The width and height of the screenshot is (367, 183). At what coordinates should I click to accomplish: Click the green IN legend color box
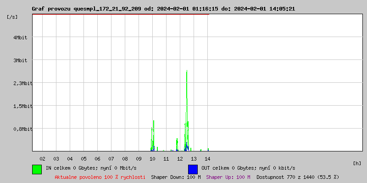point(37,169)
